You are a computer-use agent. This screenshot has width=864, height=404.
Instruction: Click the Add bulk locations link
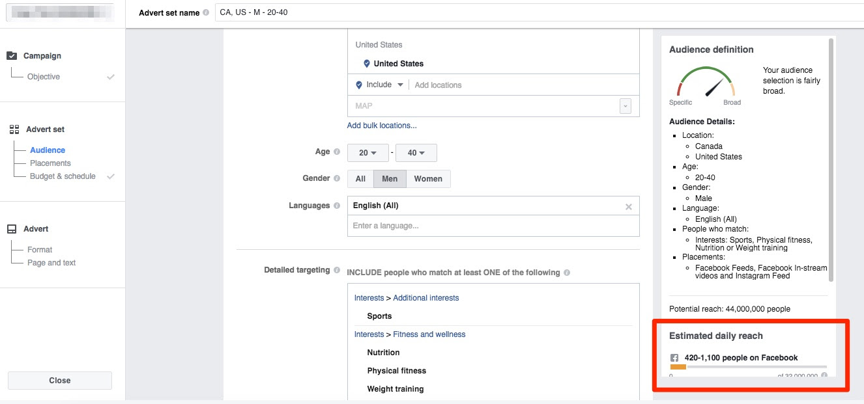tap(382, 126)
